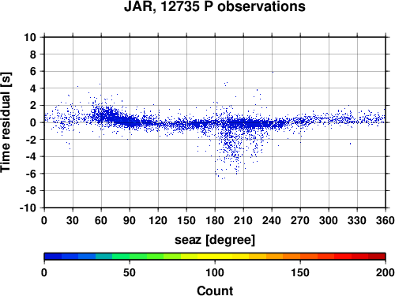Click the x-axis tick label 360

point(386,220)
